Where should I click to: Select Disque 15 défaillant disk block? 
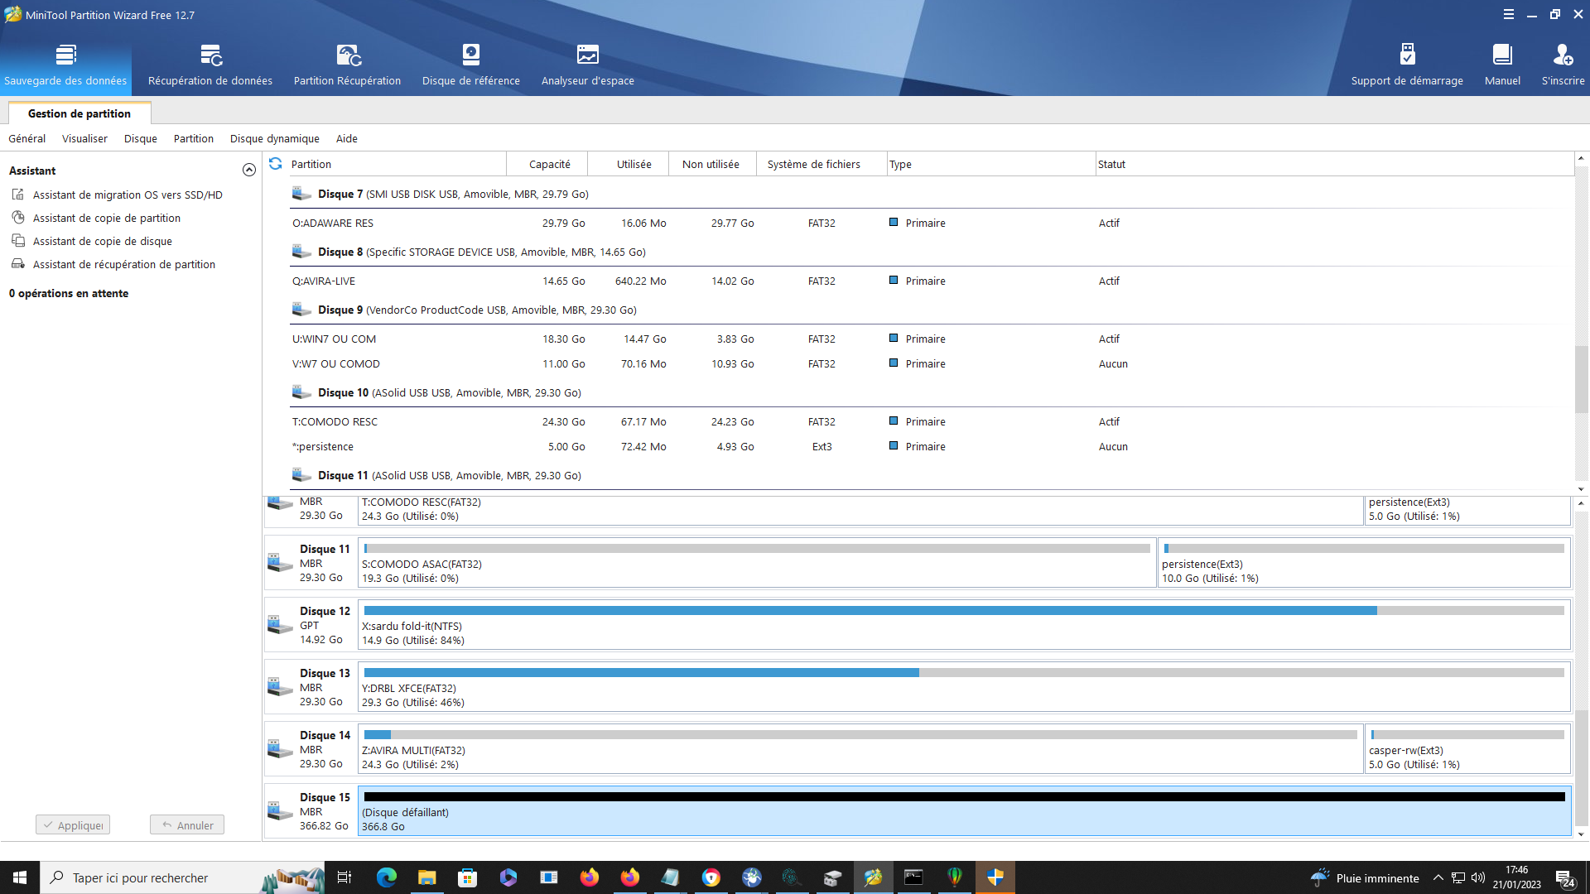[x=964, y=811]
